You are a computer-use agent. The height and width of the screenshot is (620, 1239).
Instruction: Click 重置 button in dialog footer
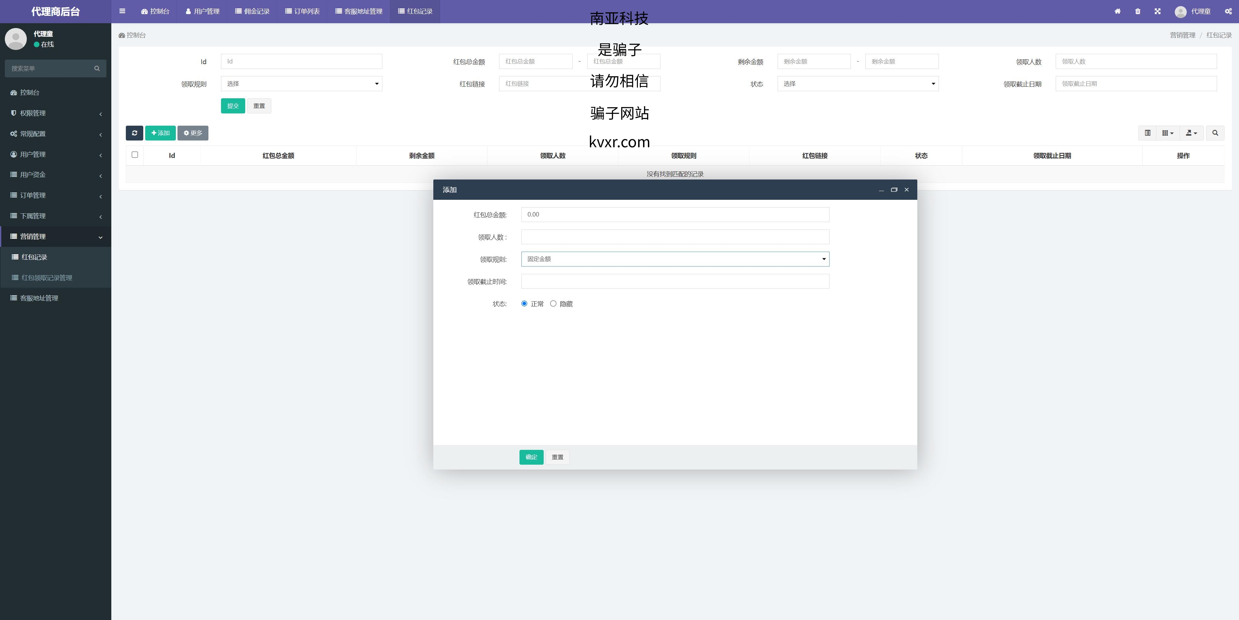558,457
